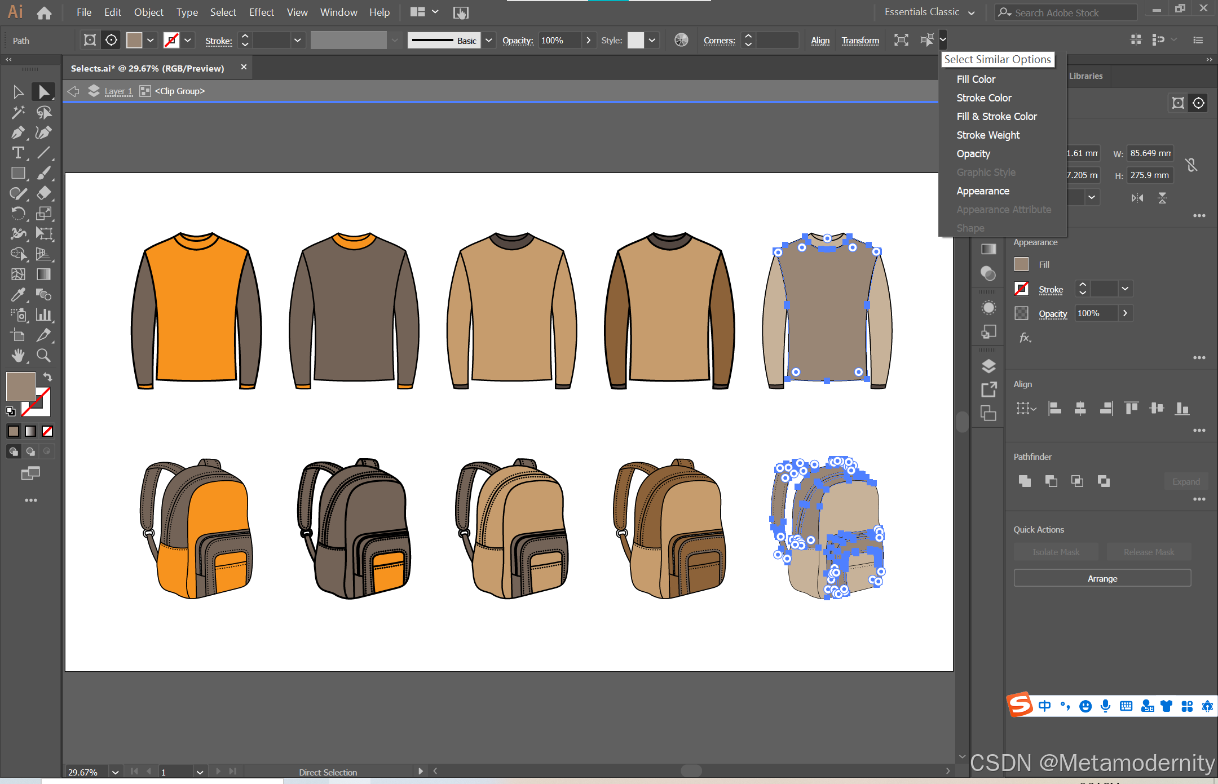Click the Recolor Artwork icon

pos(681,40)
